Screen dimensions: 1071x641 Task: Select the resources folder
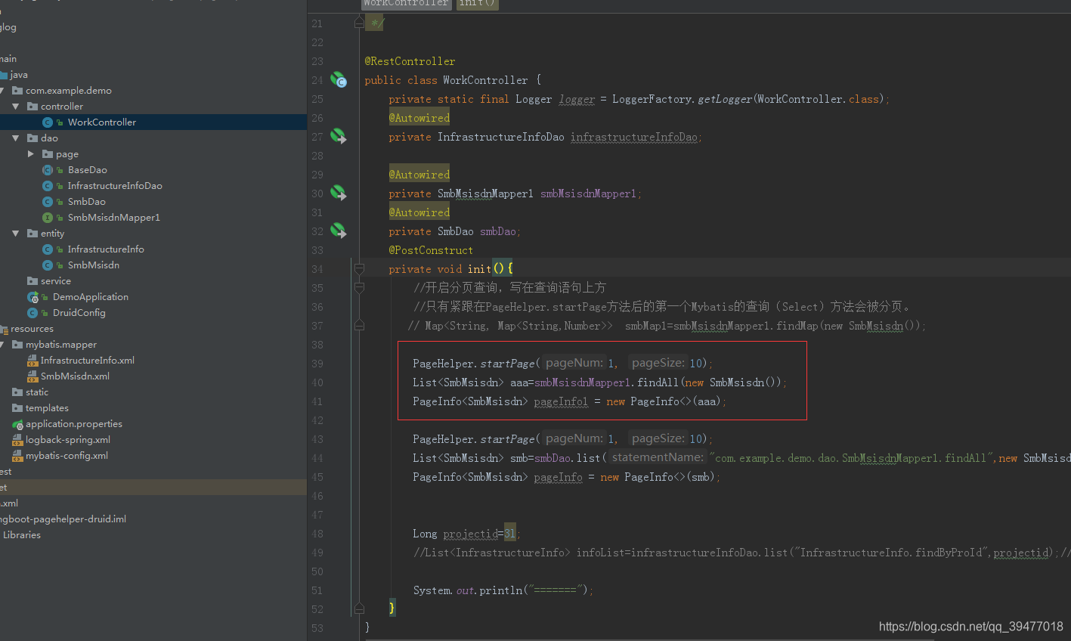[x=32, y=329]
